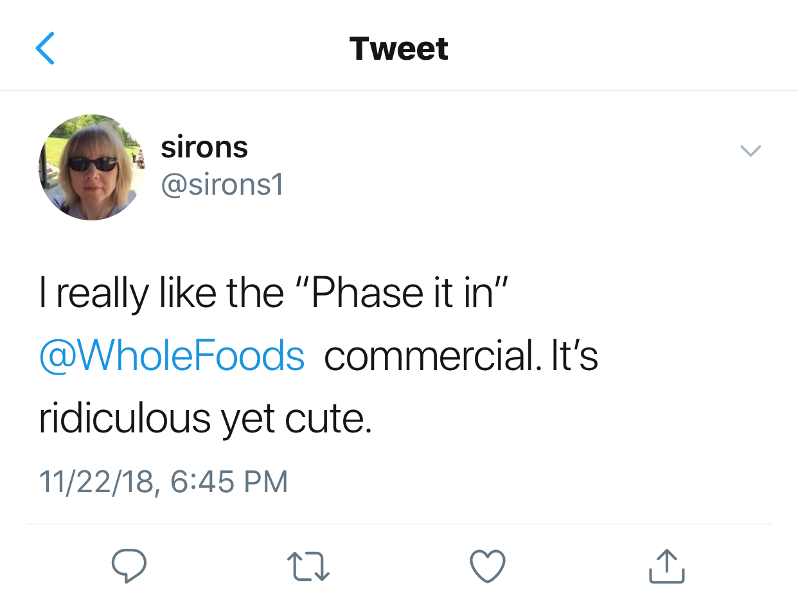Tap the sunglasses avatar photo
Screen dimensions: 798x595
[x=93, y=167]
